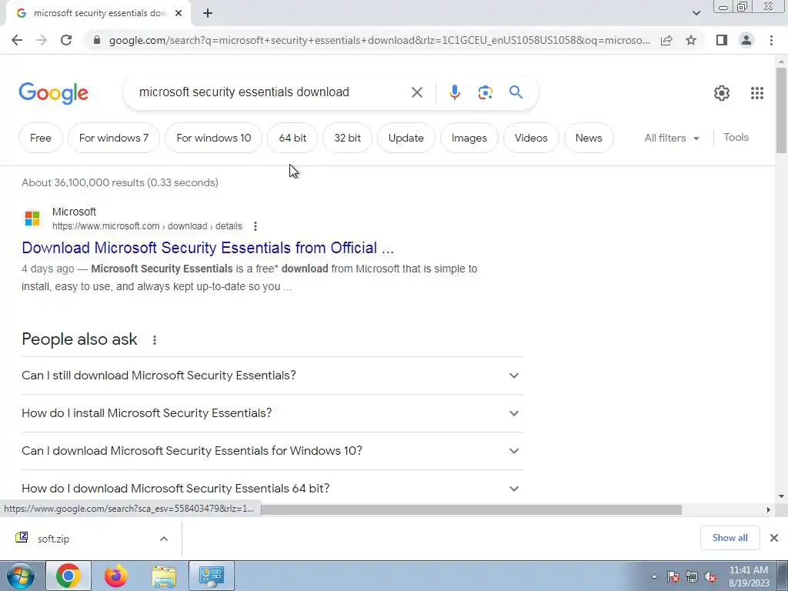Viewport: 788px width, 591px height.
Task: Open Google quick settings gear
Action: 722,93
